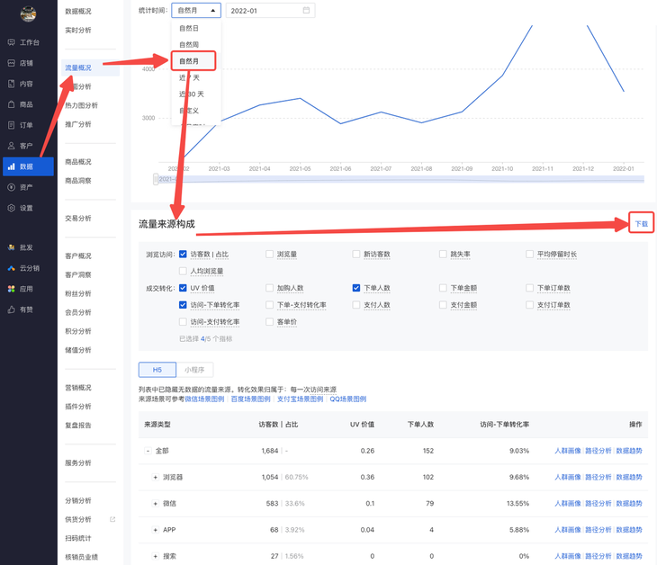This screenshot has width=657, height=565.
Task: Click the chart timeline range slider
Action: [x=396, y=180]
